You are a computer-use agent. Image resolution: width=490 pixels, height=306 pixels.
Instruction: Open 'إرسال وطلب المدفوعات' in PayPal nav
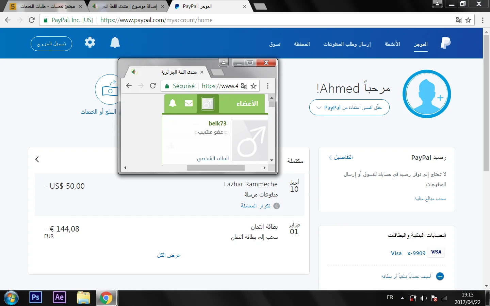pos(347,44)
